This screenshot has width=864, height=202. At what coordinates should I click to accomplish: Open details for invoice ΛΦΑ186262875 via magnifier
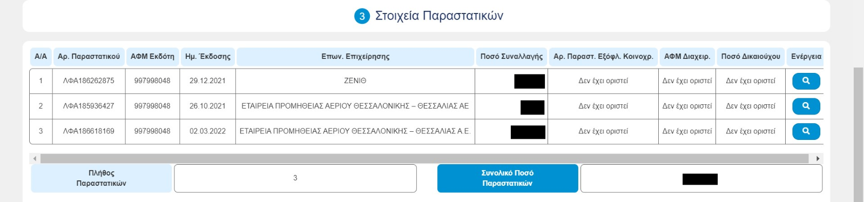coord(806,81)
